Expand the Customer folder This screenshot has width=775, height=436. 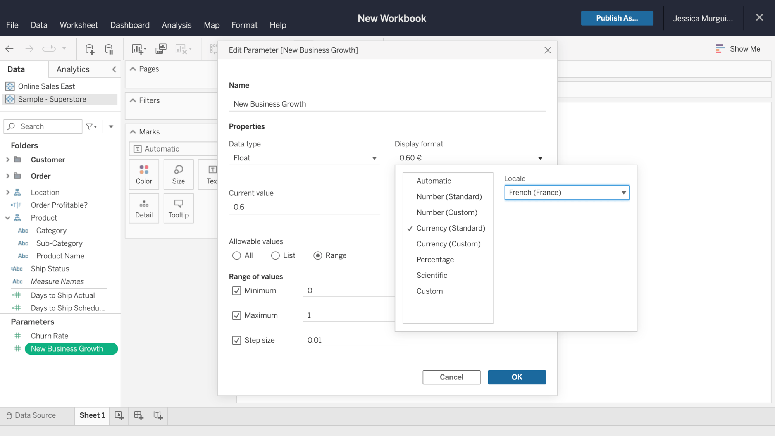pyautogui.click(x=7, y=160)
